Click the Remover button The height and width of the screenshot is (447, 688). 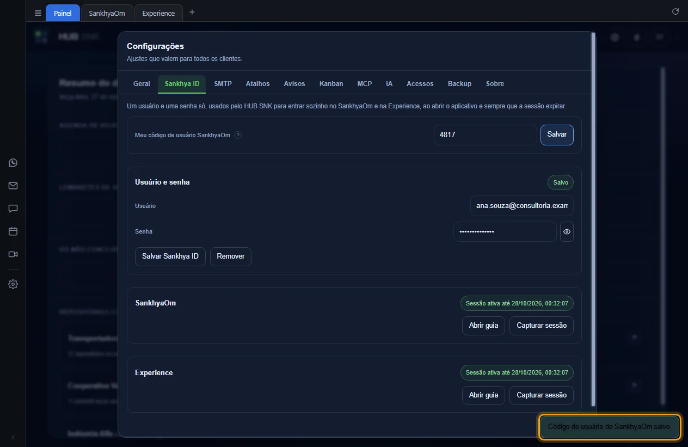point(231,256)
